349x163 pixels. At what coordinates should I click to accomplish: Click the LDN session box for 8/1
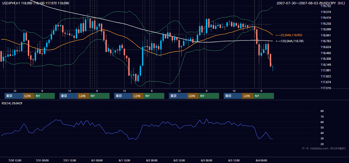[138, 96]
